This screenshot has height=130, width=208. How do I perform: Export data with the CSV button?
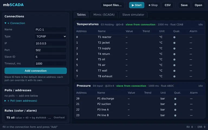point(168,5)
